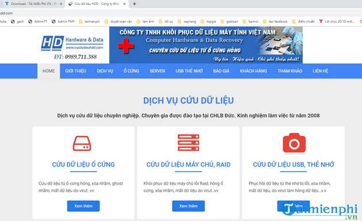Image resolution: width=362 pixels, height=221 pixels.
Task: Click Xem thêm under Cứu dữ liệu ổ cứng
Action: [x=83, y=206]
